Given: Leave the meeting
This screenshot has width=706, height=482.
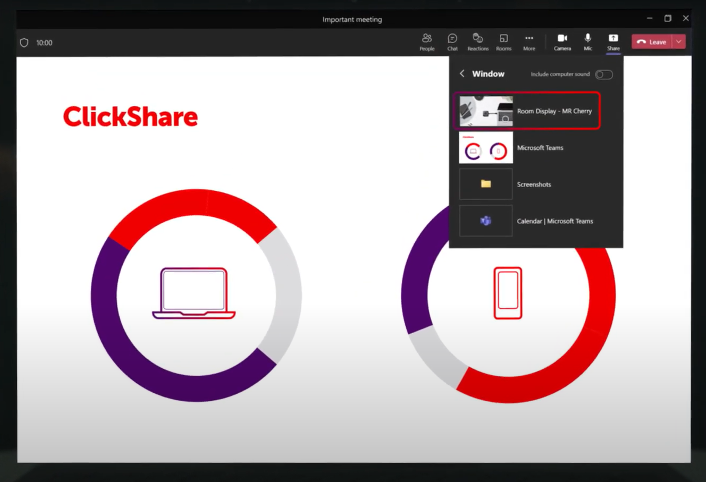Looking at the screenshot, I should [652, 42].
